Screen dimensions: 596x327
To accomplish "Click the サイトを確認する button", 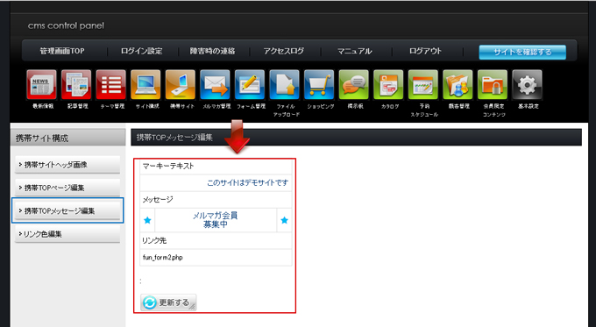I will tap(522, 52).
